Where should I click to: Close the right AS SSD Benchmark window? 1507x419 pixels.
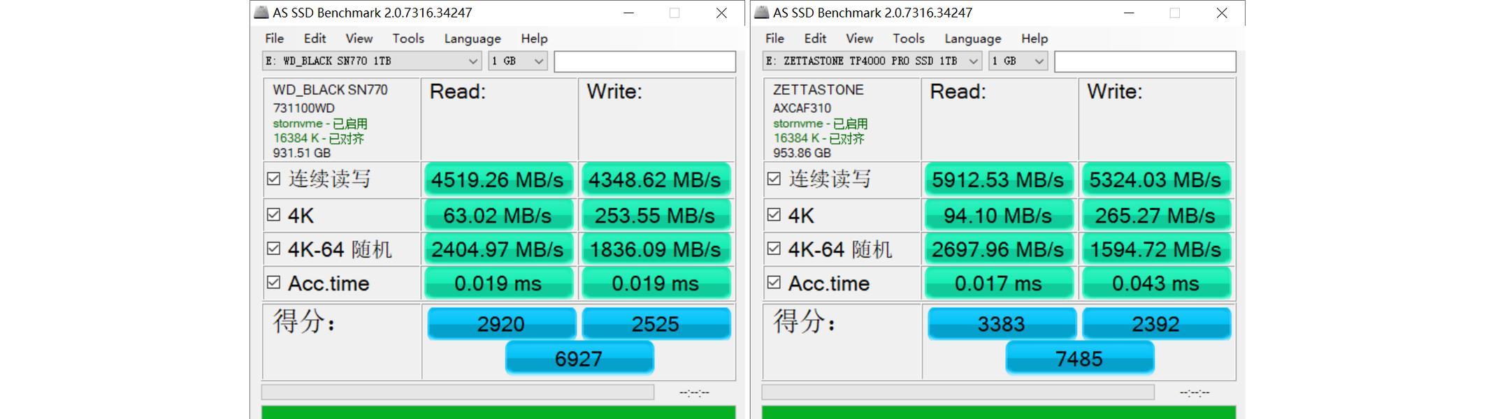1222,13
